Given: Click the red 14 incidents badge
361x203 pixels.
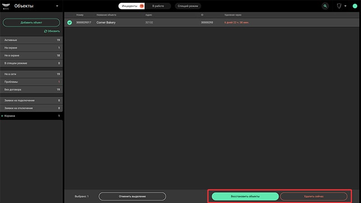Looking at the screenshot, I should (x=142, y=6).
